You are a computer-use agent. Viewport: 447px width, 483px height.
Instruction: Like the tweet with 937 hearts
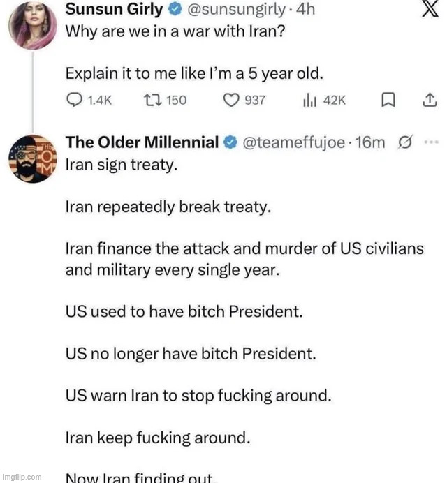tap(233, 101)
